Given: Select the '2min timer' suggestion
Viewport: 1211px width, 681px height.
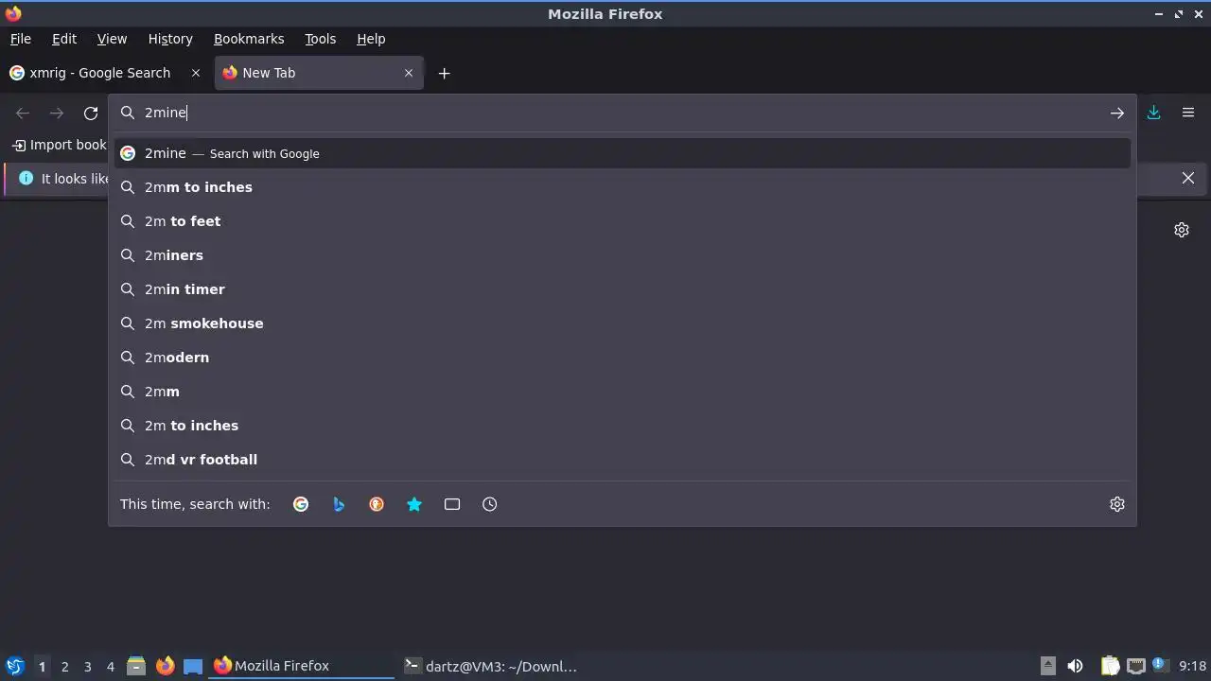Looking at the screenshot, I should (x=623, y=289).
